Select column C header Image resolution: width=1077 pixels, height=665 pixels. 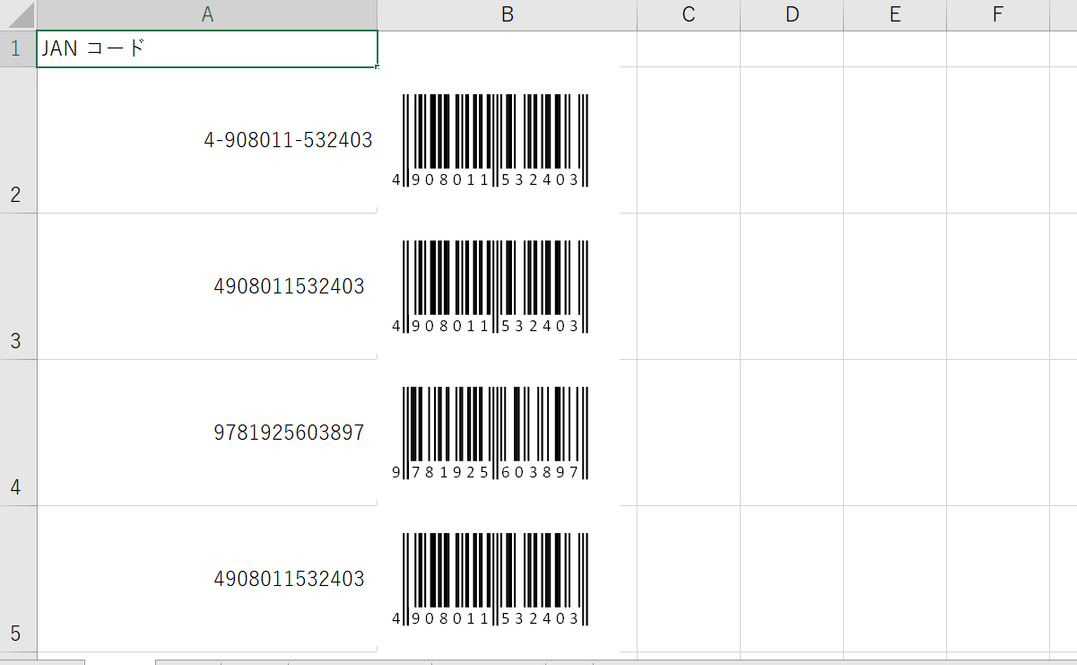tap(689, 14)
